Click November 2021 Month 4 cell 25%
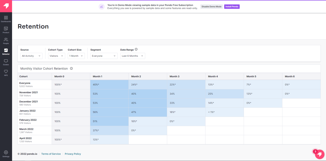The height and width of the screenshot is (161, 326). click(x=225, y=94)
